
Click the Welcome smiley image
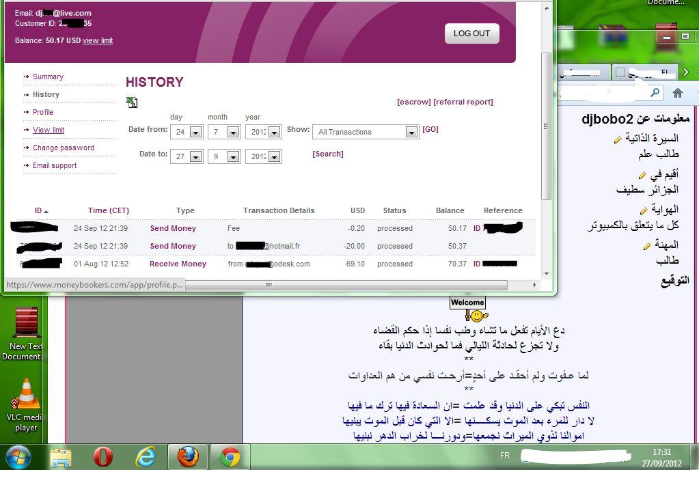pos(467,309)
